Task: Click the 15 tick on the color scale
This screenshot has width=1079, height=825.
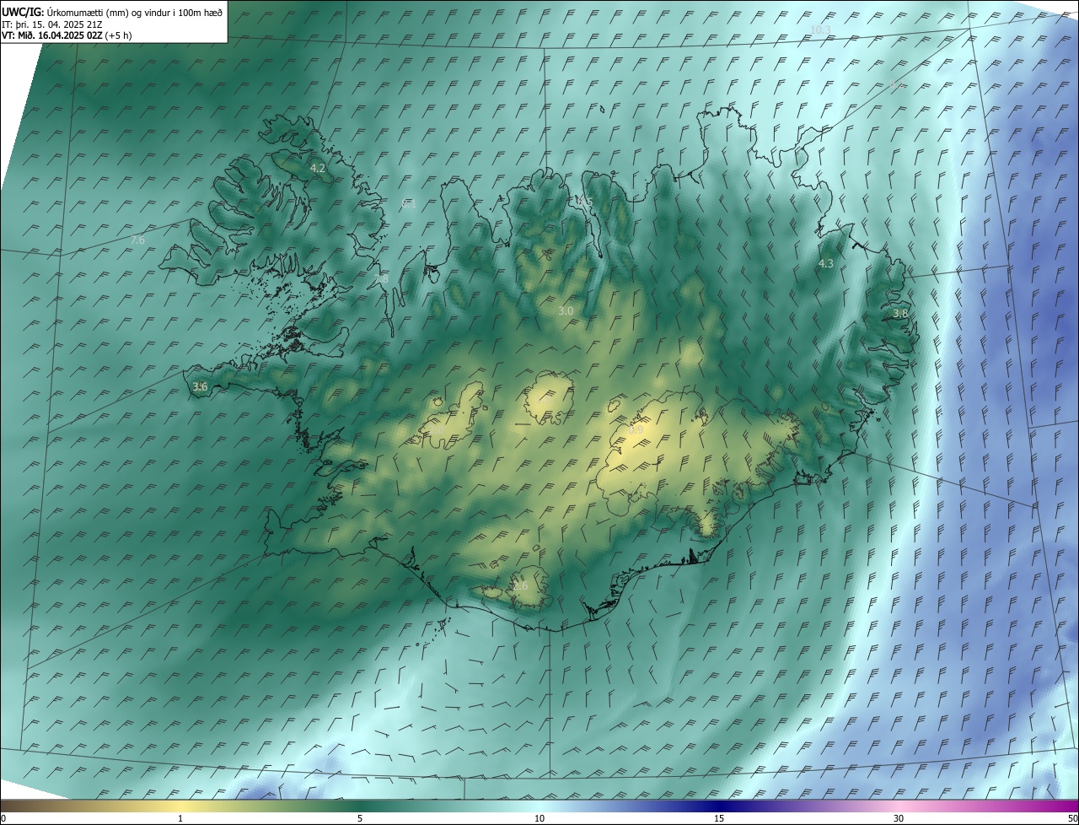Action: pyautogui.click(x=719, y=818)
